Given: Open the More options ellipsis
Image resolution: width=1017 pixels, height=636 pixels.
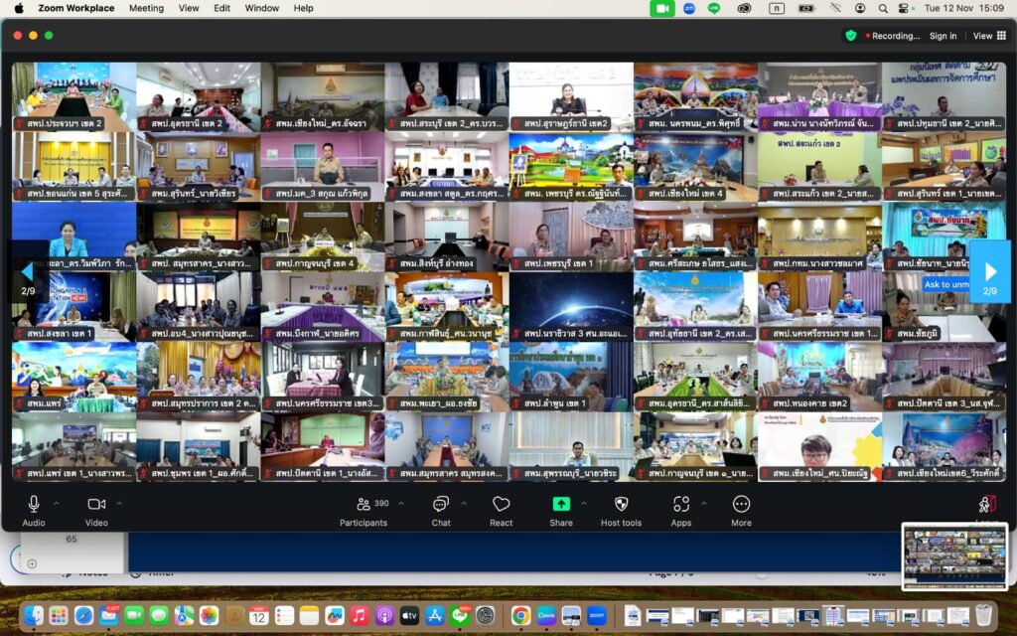Looking at the screenshot, I should pos(741,511).
